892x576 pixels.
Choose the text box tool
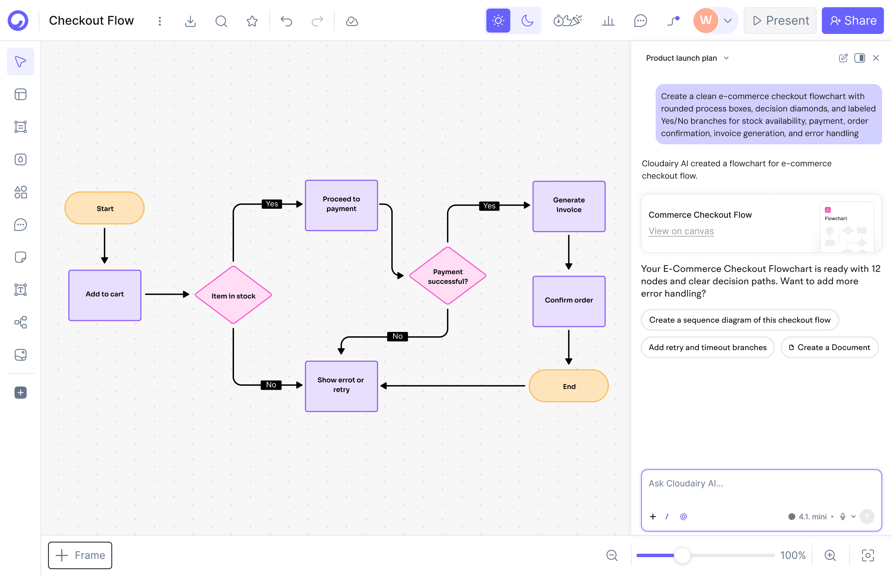click(21, 289)
